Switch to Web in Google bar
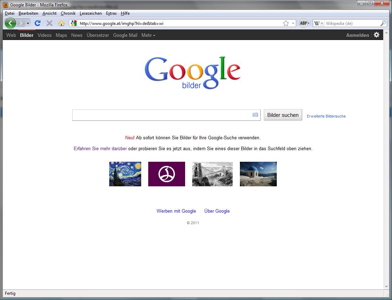The width and height of the screenshot is (392, 300). (11, 35)
